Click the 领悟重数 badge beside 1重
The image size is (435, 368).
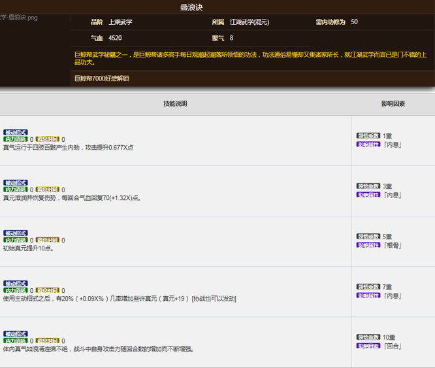pos(368,136)
